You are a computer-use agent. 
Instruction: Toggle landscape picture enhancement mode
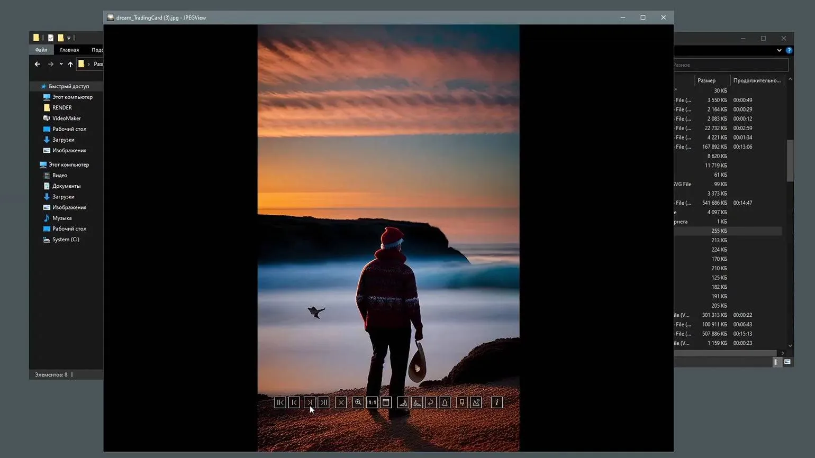tap(476, 402)
